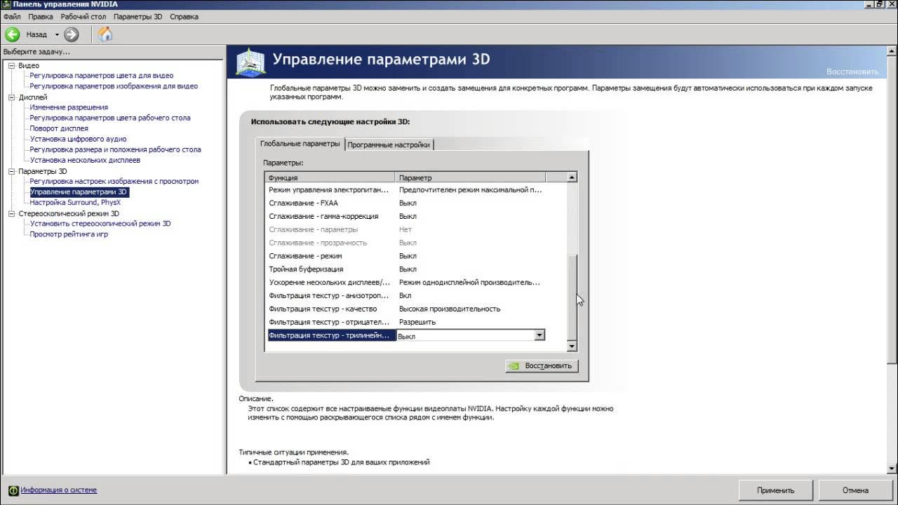The image size is (898, 505).
Task: Select the Тройная буферизация row
Action: tap(415, 269)
